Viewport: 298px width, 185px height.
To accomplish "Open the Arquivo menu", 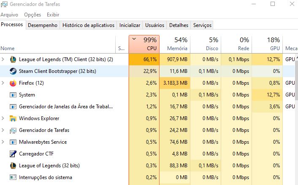I will click(9, 15).
